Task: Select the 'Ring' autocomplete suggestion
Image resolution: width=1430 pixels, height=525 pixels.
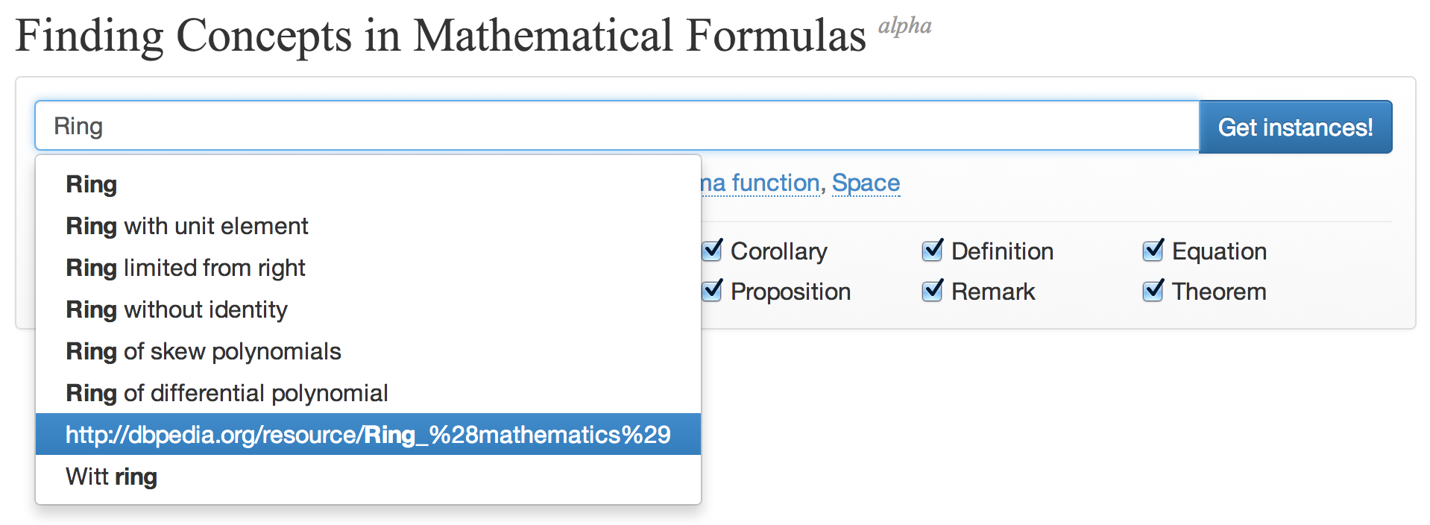Action: [92, 184]
